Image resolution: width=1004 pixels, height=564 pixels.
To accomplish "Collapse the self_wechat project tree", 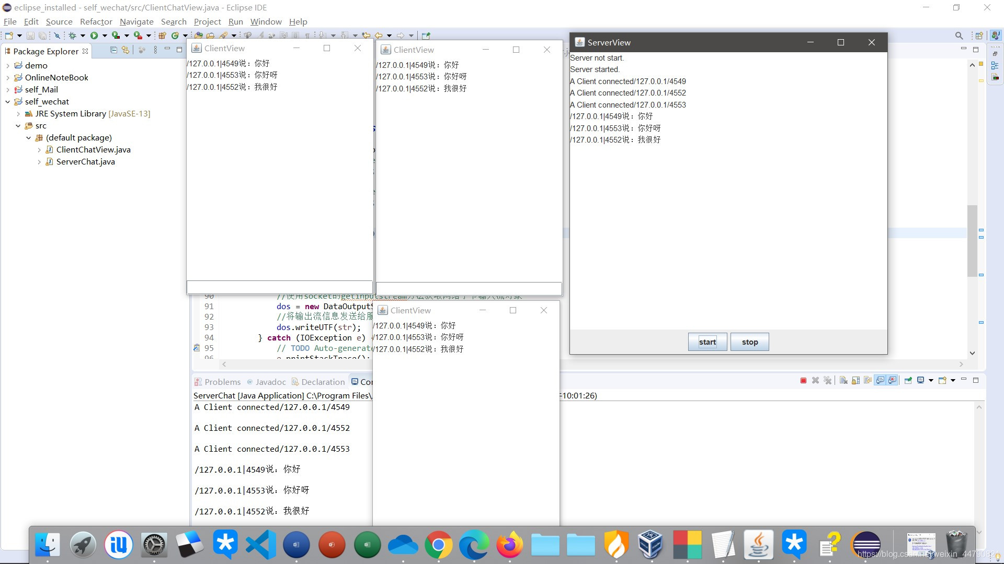I will (x=8, y=102).
